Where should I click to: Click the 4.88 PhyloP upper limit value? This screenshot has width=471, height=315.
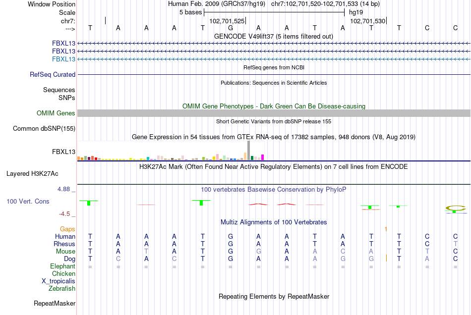click(63, 189)
